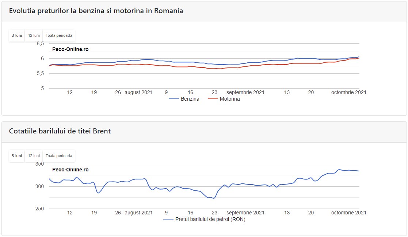Click Pretul barilului de petrol legend label

point(210,219)
